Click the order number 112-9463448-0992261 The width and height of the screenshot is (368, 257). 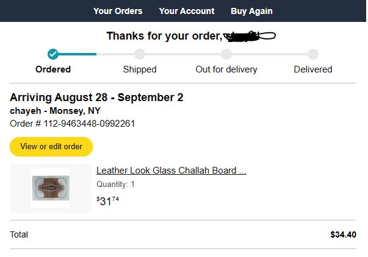coord(89,124)
